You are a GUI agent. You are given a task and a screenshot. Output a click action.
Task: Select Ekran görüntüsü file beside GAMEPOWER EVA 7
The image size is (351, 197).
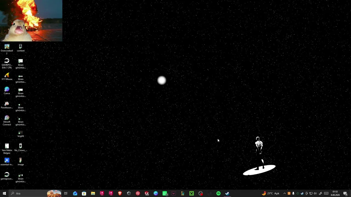click(21, 63)
